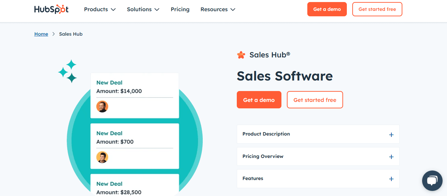Click plus icon beside Features
The width and height of the screenshot is (447, 196).
(x=391, y=179)
